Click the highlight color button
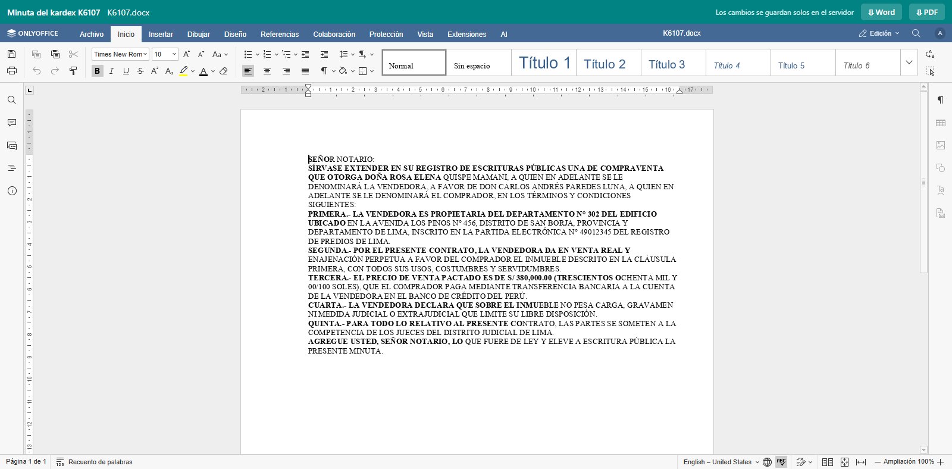Screen dimensions: 952x469 pyautogui.click(x=184, y=71)
